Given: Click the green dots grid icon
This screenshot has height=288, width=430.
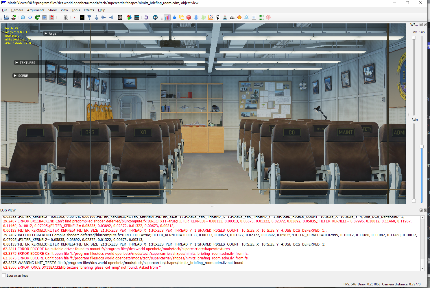Looking at the screenshot, I should click(261, 17).
